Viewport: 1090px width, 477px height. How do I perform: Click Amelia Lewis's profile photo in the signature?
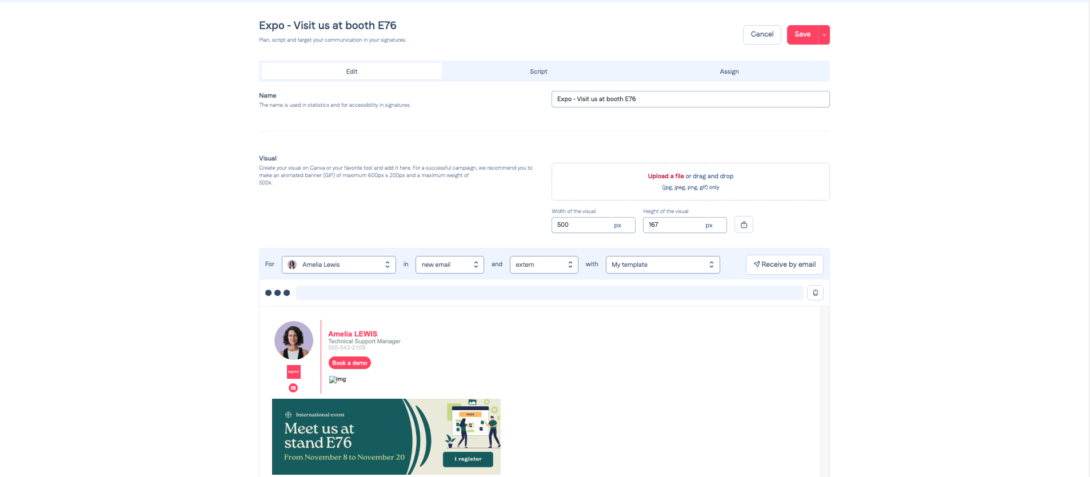(x=294, y=340)
